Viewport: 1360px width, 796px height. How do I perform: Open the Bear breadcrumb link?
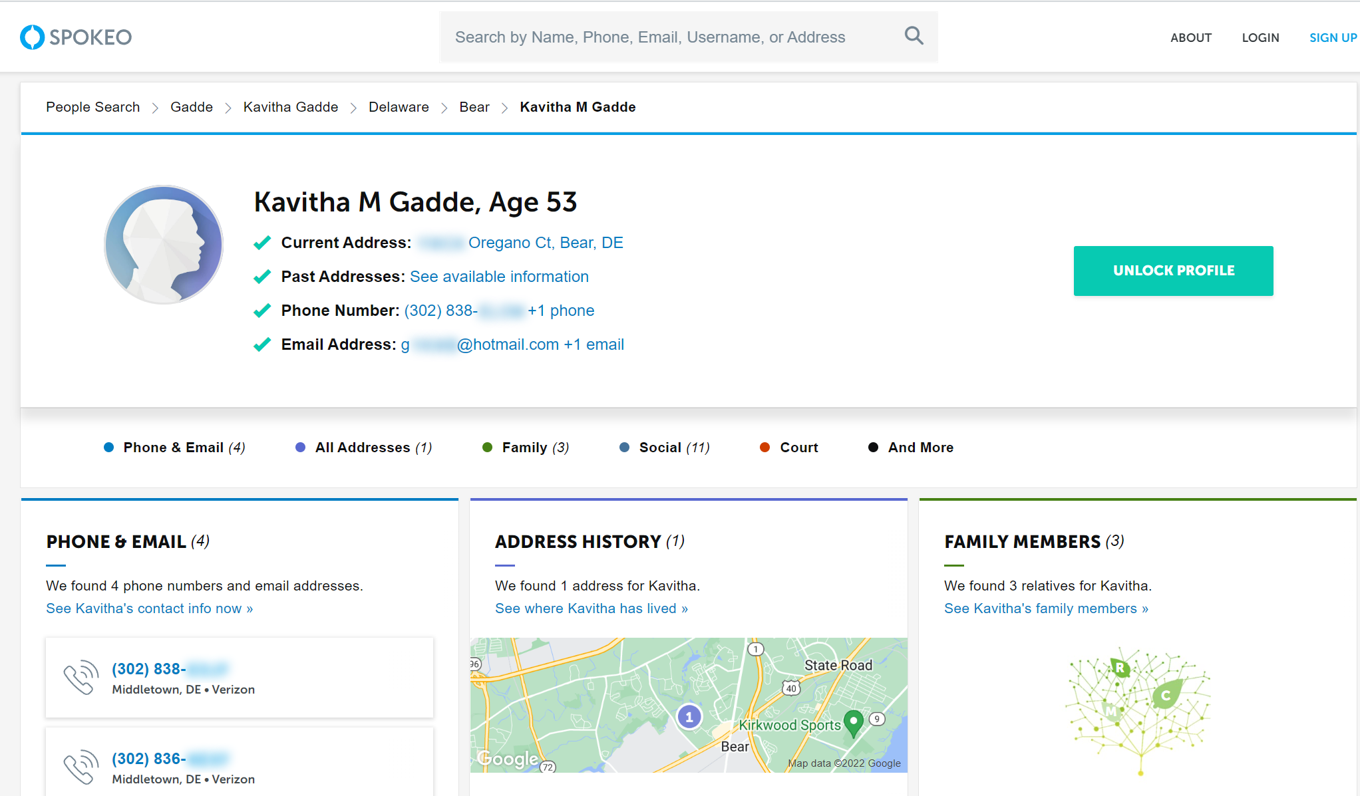pyautogui.click(x=474, y=107)
